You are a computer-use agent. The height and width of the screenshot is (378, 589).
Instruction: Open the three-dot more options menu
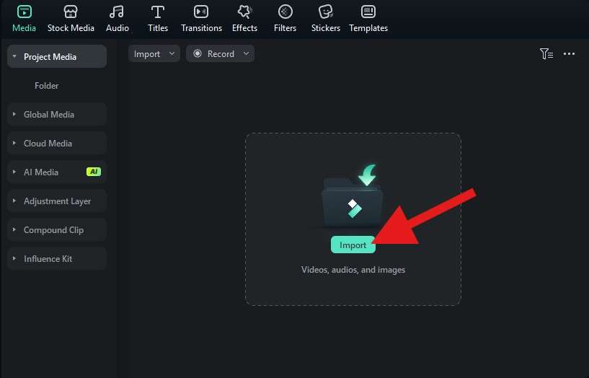click(x=569, y=53)
